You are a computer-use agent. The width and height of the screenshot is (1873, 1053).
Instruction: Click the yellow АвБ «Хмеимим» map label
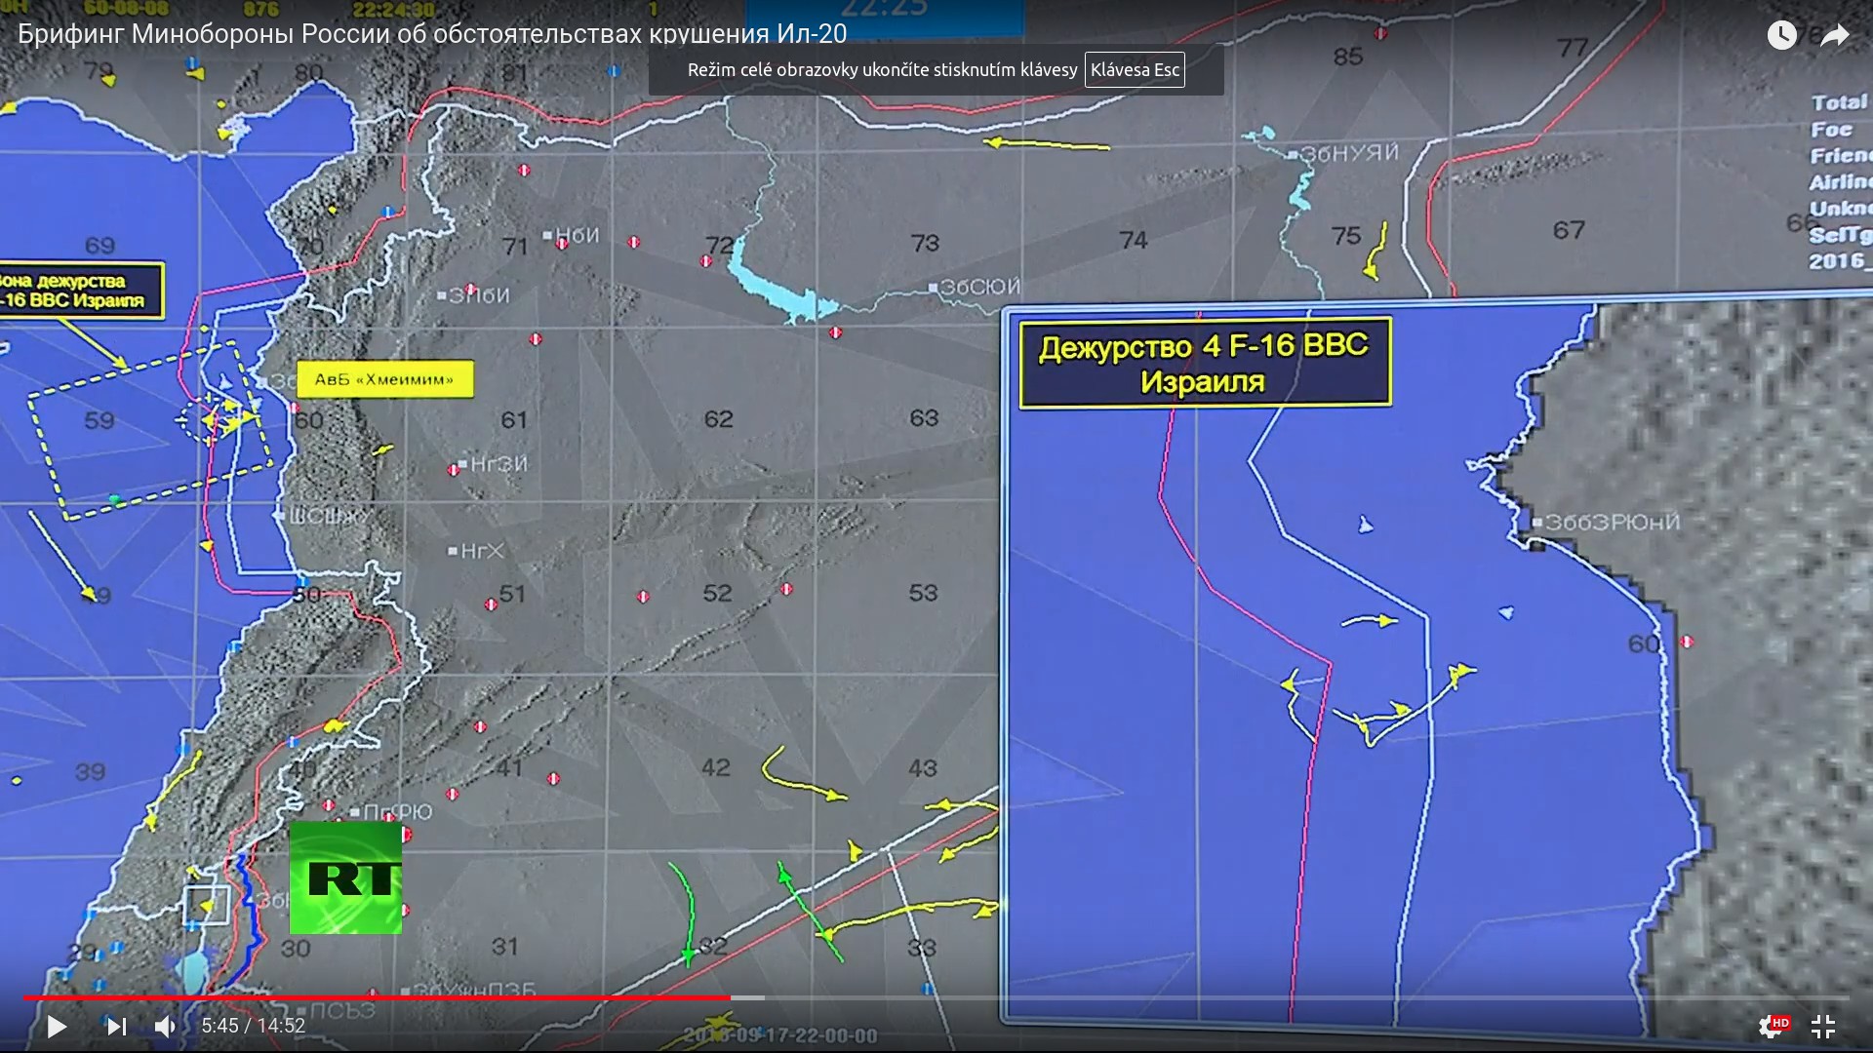point(383,379)
